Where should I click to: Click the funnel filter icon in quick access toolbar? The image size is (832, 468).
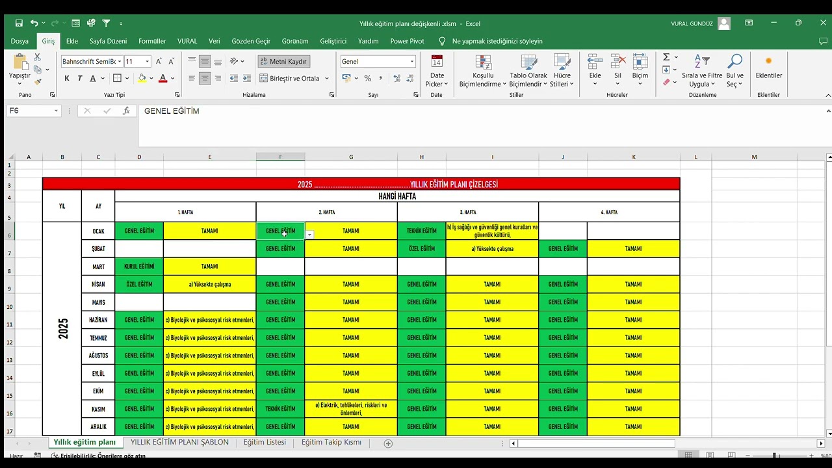pyautogui.click(x=106, y=23)
